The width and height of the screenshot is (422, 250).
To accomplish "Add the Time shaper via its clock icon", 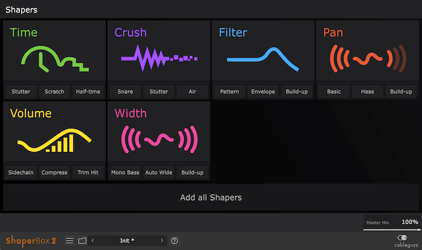I will [x=55, y=59].
